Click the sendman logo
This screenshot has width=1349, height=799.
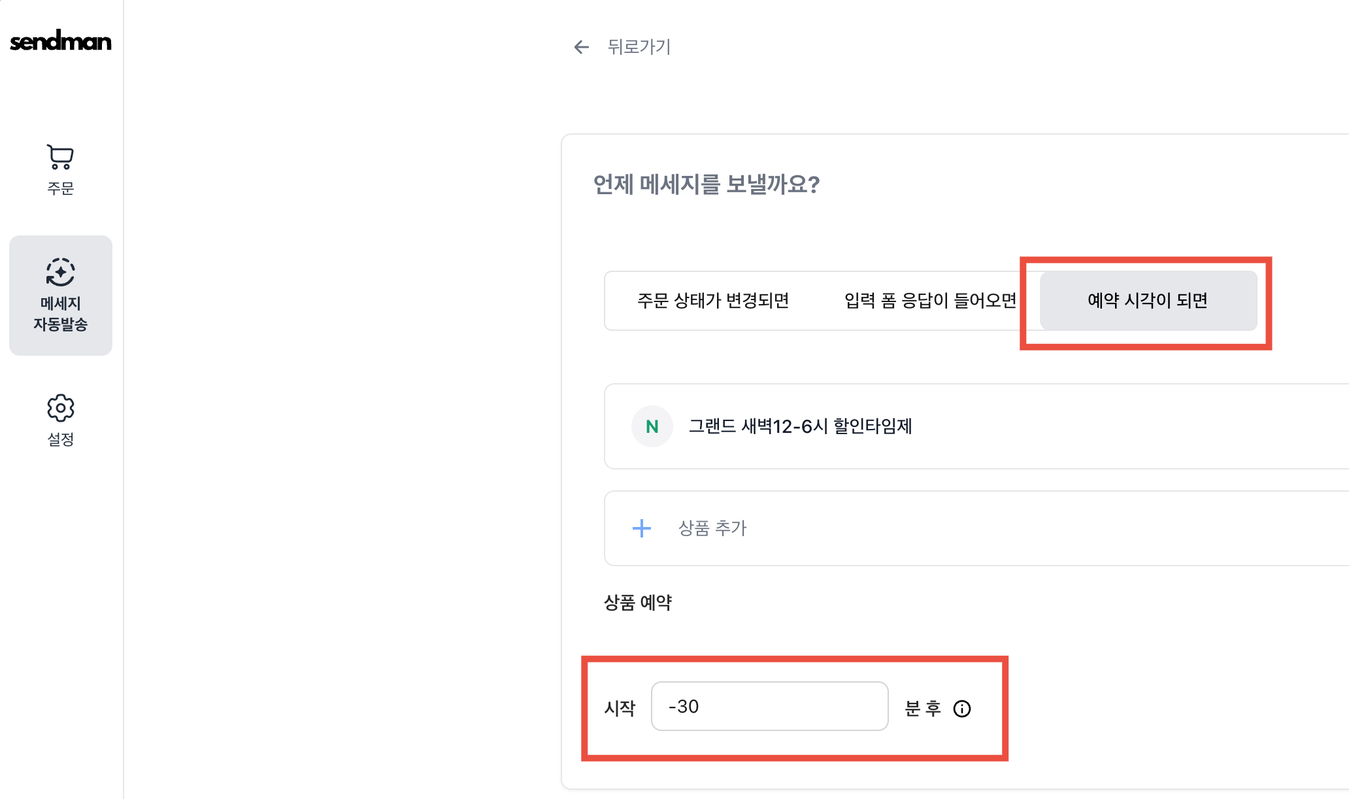[61, 41]
